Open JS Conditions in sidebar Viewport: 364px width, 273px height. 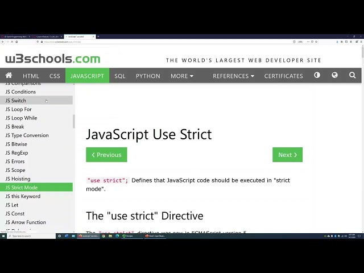tap(36, 92)
